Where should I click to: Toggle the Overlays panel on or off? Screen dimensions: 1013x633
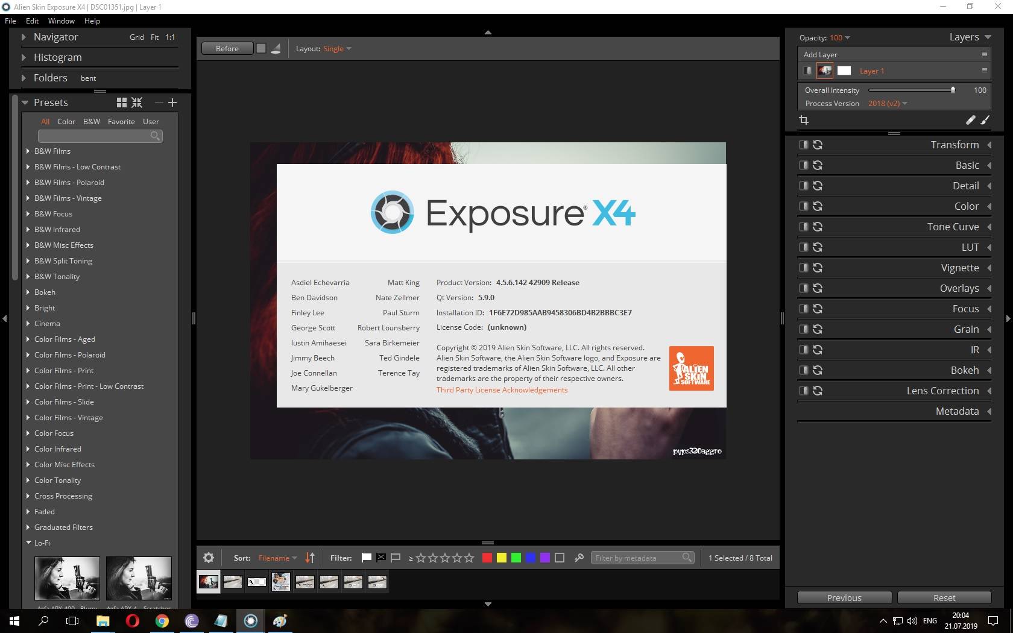pos(803,288)
